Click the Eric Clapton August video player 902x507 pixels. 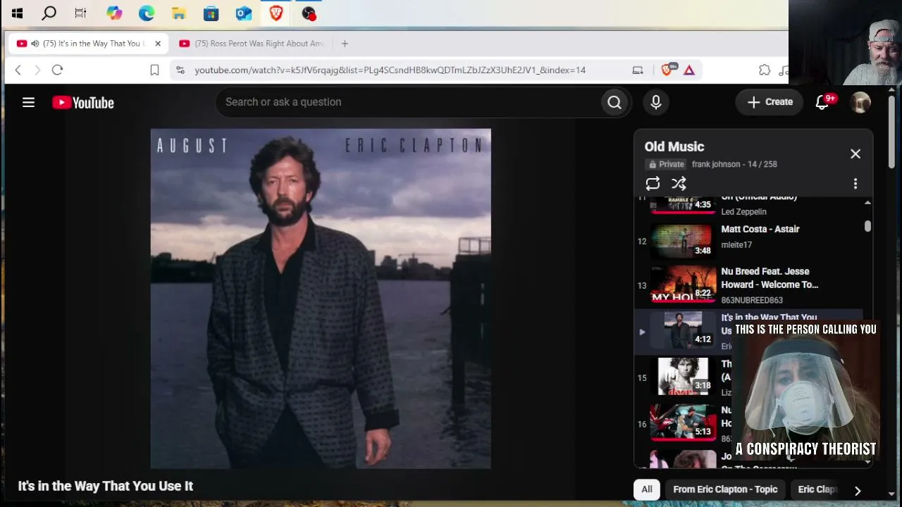pyautogui.click(x=321, y=299)
